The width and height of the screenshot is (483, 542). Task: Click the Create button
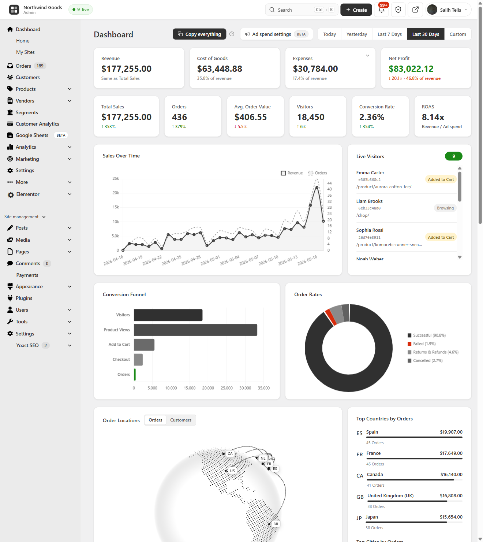[x=356, y=10]
